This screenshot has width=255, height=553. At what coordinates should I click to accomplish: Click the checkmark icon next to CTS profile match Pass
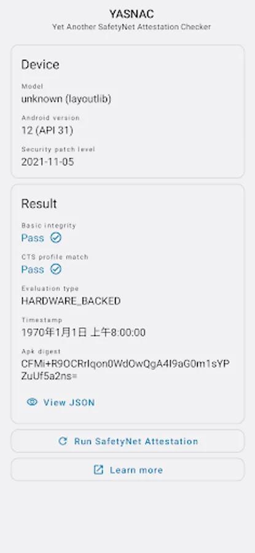(x=55, y=270)
